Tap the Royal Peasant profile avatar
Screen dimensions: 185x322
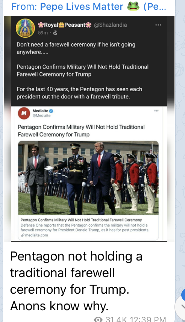click(26, 28)
